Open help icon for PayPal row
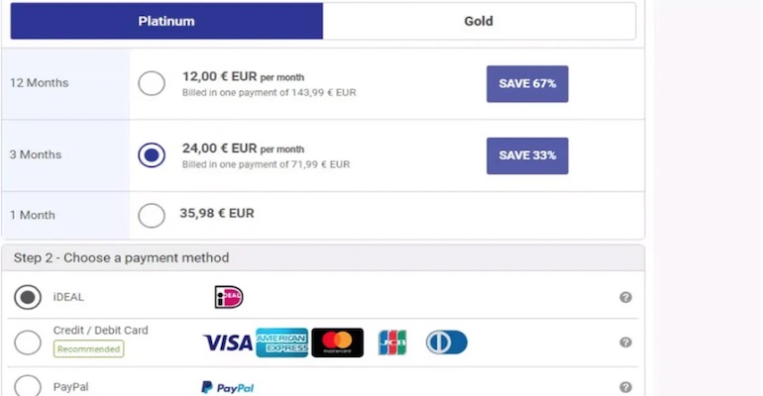The width and height of the screenshot is (763, 396). (x=625, y=387)
